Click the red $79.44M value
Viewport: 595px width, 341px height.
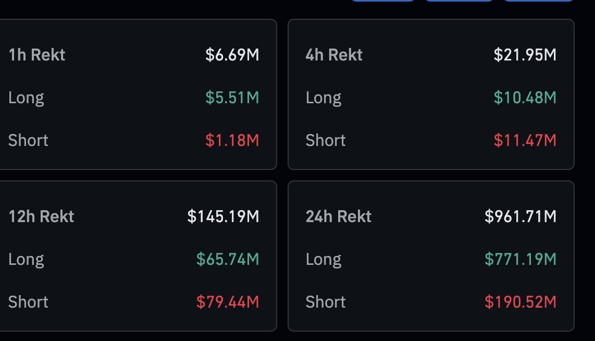[x=228, y=302]
